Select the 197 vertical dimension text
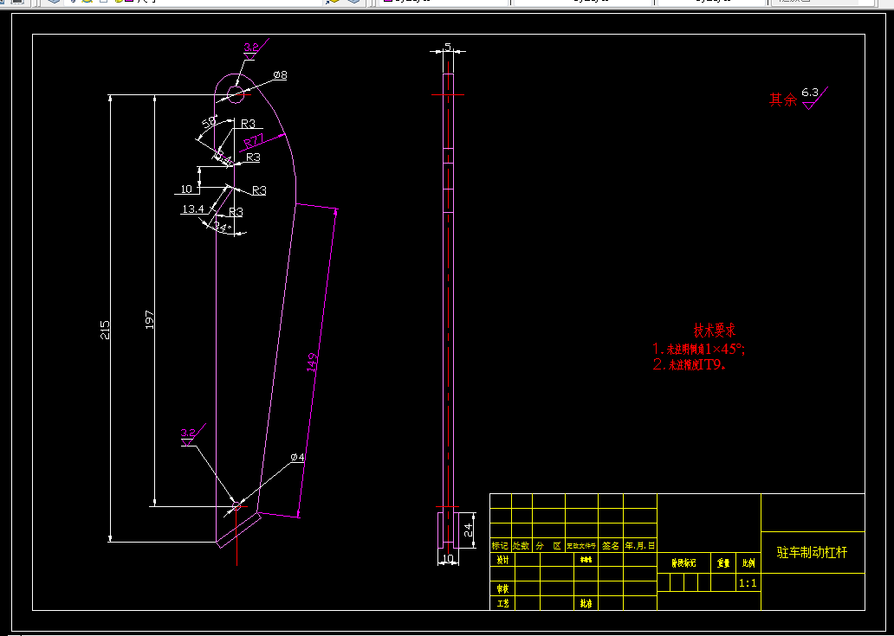The height and width of the screenshot is (636, 894). pyautogui.click(x=150, y=320)
